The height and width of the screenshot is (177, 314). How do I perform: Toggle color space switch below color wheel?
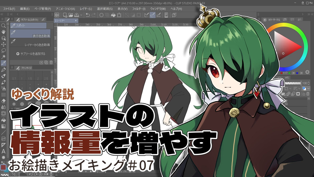[307, 72]
